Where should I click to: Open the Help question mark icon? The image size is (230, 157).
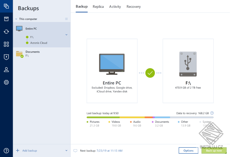6,151
